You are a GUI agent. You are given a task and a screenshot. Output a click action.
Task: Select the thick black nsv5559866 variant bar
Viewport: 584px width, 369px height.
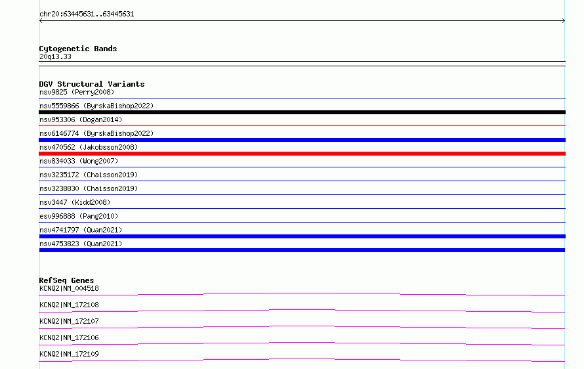click(302, 112)
